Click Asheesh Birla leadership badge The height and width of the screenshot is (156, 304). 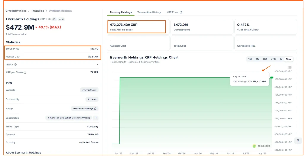[x=69, y=118]
